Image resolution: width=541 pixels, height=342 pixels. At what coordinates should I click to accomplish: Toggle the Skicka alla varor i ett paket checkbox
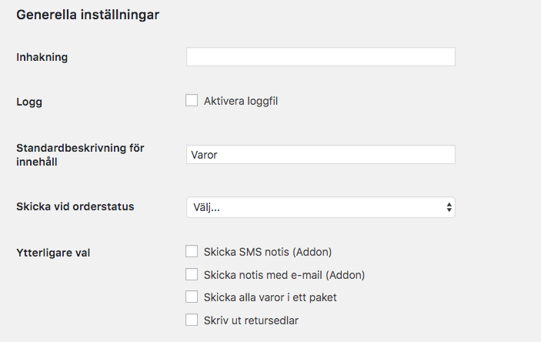(x=192, y=297)
